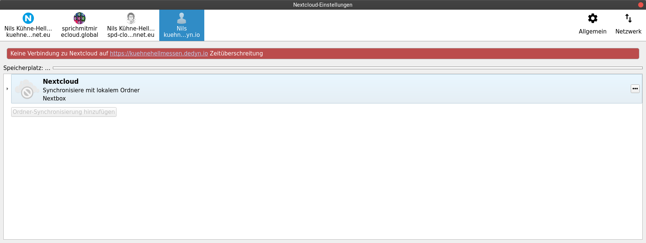Switch to sprichmitmir ecloud.global account
The image size is (646, 243).
80,25
